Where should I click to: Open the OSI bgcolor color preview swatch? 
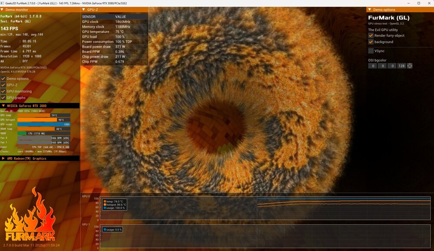[410, 66]
